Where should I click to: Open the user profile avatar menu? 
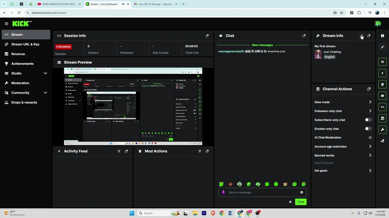coord(378,24)
